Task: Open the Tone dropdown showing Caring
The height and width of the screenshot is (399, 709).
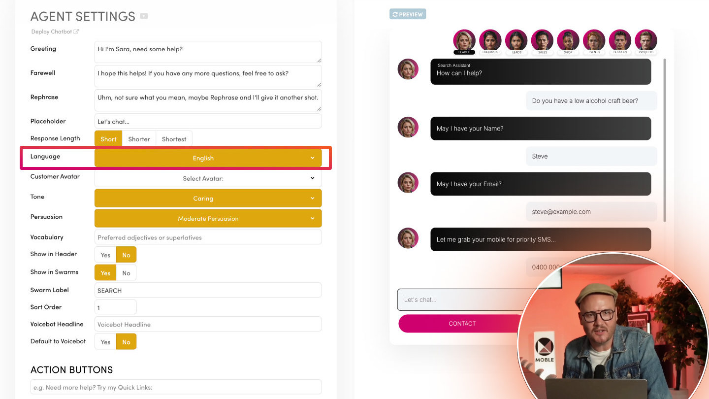Action: [208, 199]
